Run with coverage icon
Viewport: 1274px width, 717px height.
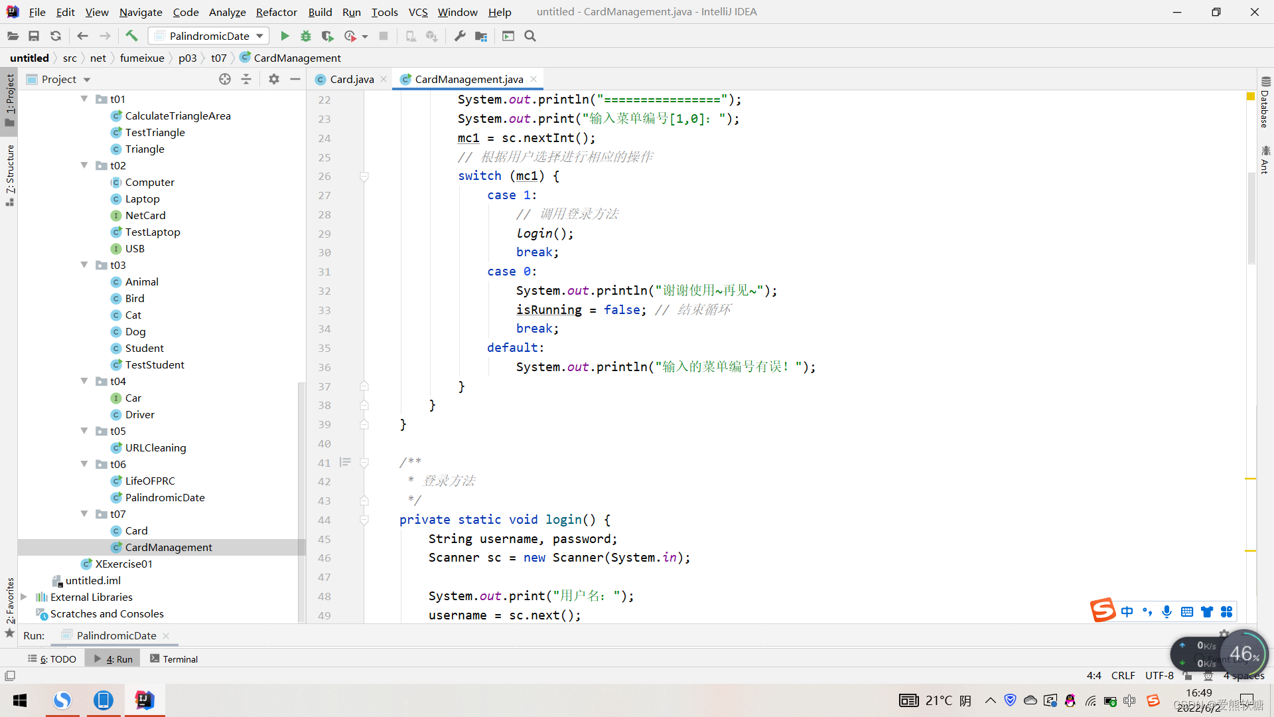pyautogui.click(x=327, y=36)
